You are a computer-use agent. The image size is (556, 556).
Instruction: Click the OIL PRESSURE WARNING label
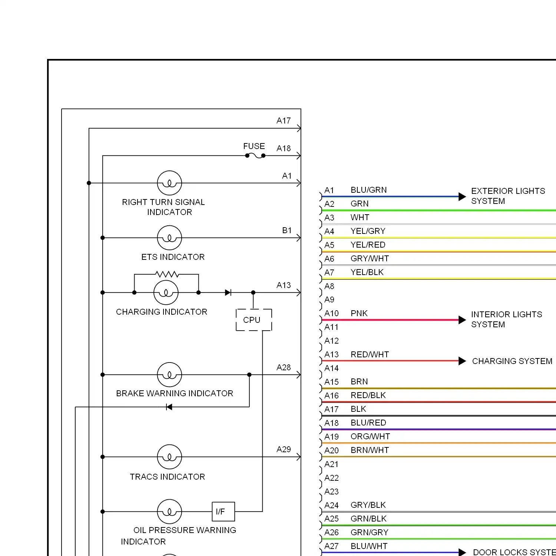click(185, 530)
